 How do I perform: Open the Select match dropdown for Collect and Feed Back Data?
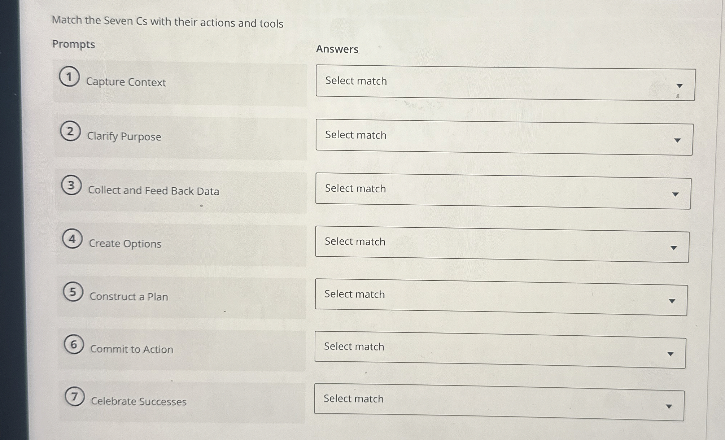tap(502, 193)
